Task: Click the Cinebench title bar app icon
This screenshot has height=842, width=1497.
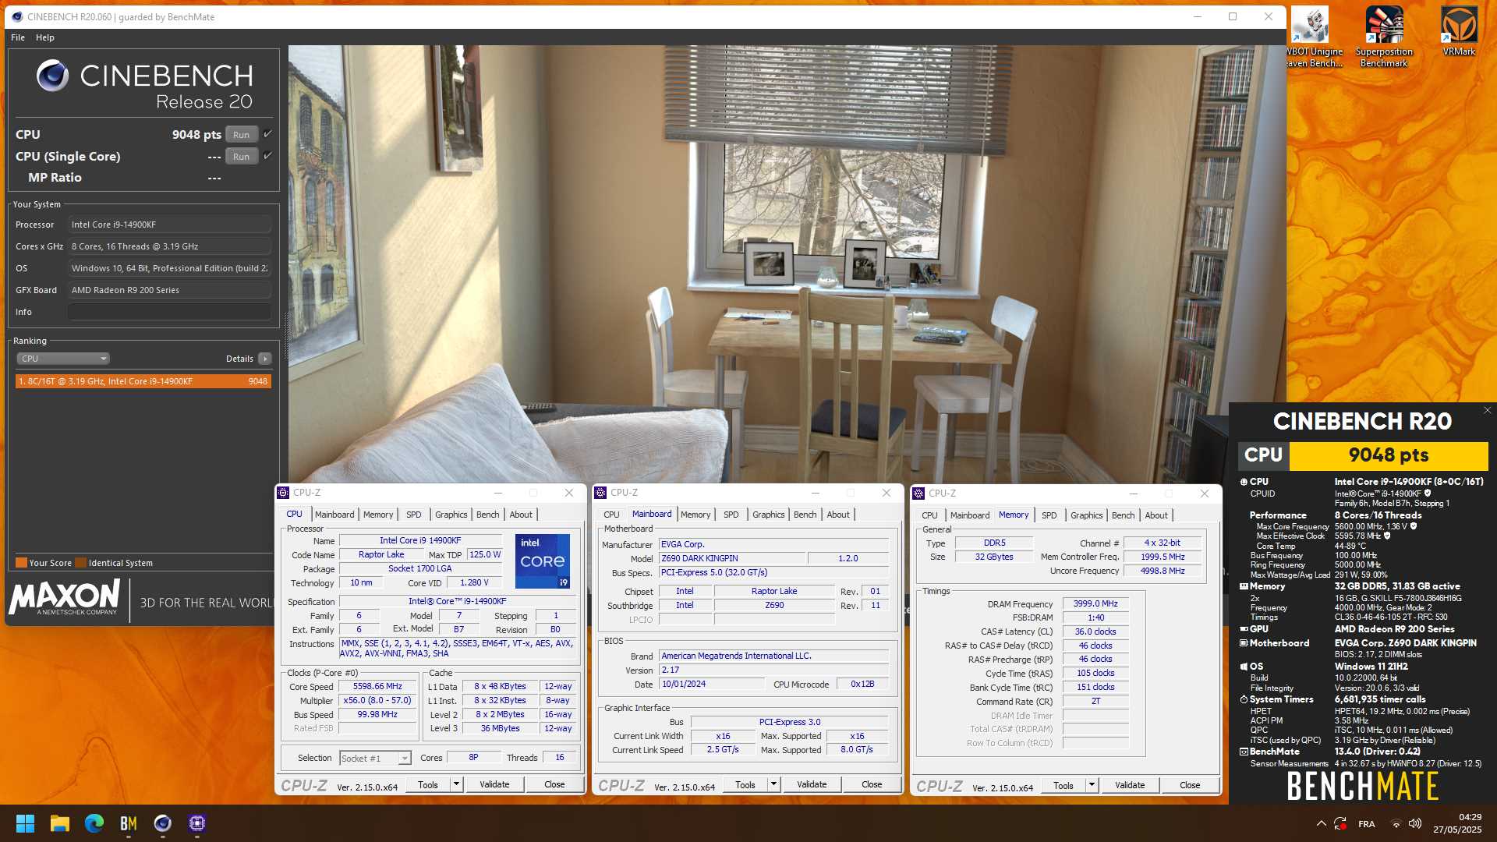Action: [17, 16]
